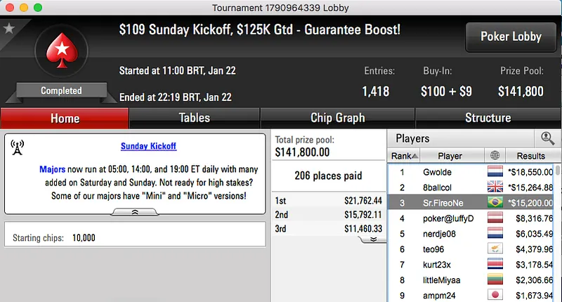Select the Structure tab
Screen dimensions: 562x302
tap(488, 118)
